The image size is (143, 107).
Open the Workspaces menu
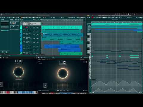pos(37,14)
